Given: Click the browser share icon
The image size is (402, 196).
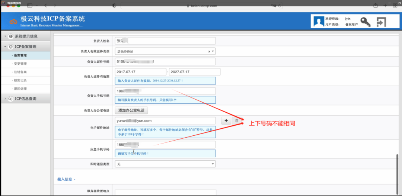Looking at the screenshot, I should (375, 5).
